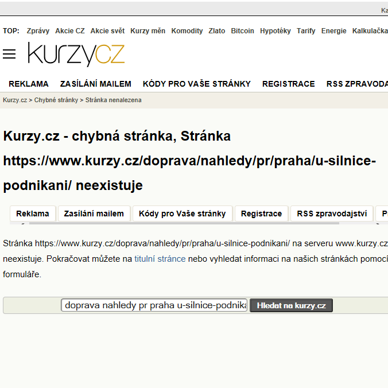Click Hledat na kurzy.cz button
The image size is (388, 388).
291,305
